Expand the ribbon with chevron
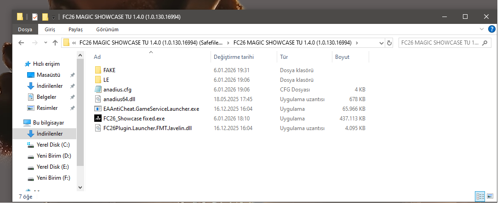The image size is (502, 205). point(482,29)
